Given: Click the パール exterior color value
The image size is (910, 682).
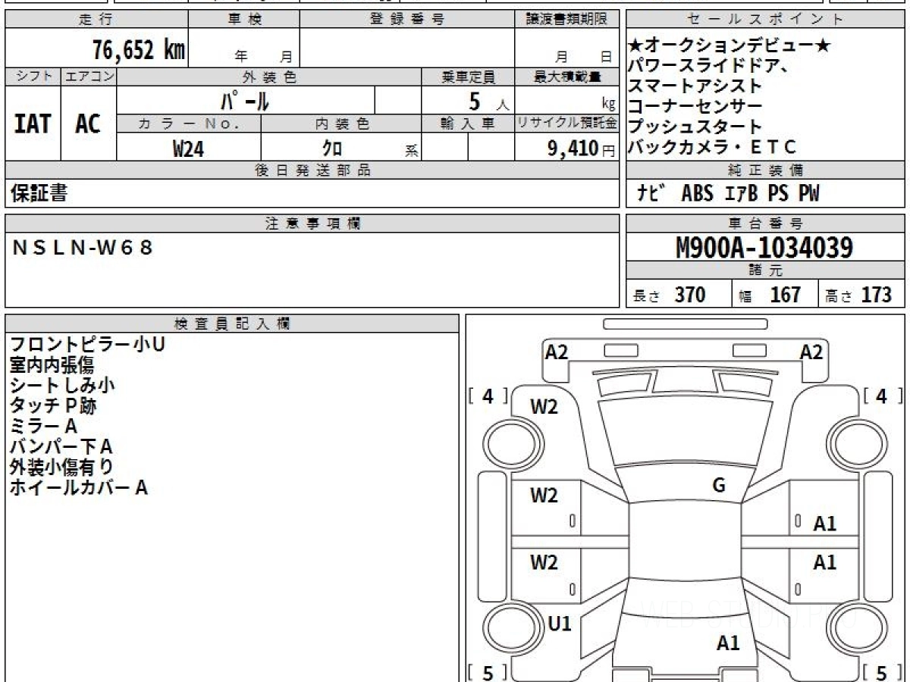Looking at the screenshot, I should click(x=246, y=100).
